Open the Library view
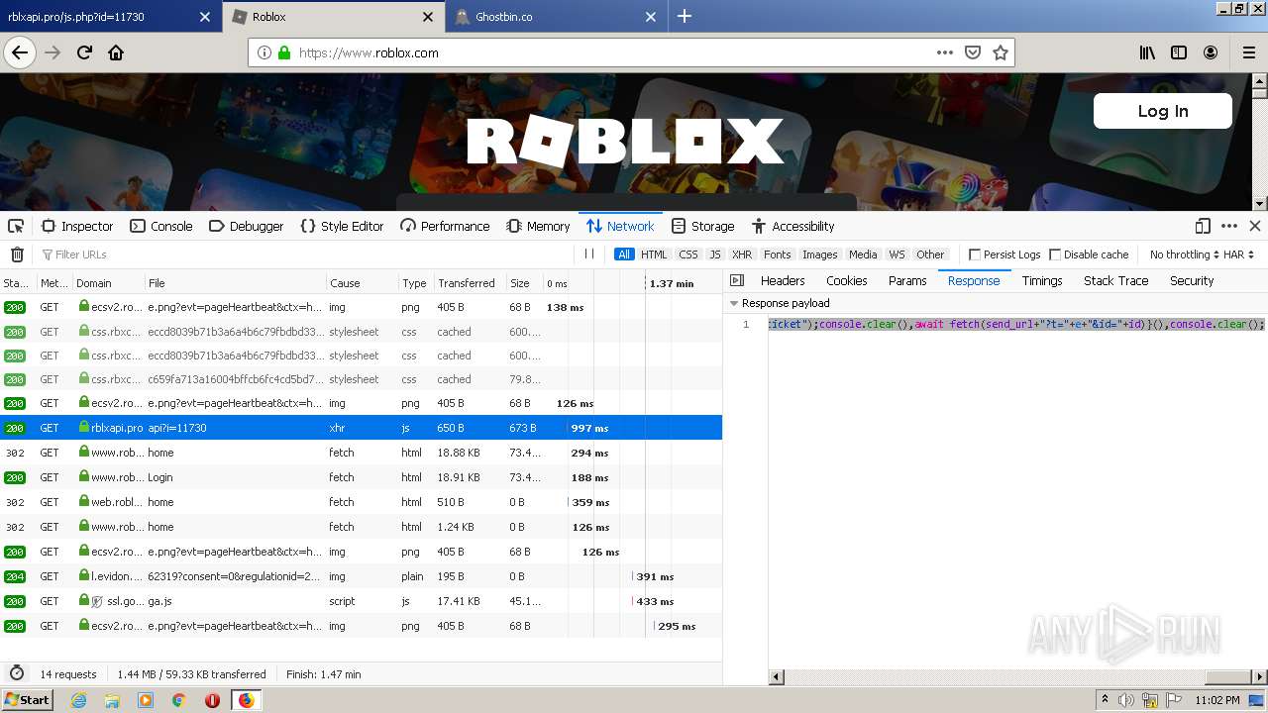 click(1147, 52)
